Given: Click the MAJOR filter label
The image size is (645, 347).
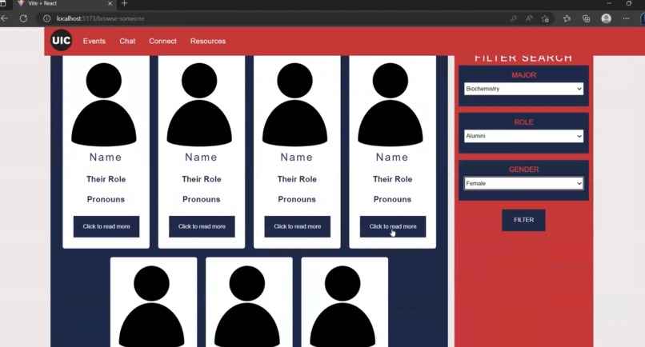Looking at the screenshot, I should coord(523,75).
